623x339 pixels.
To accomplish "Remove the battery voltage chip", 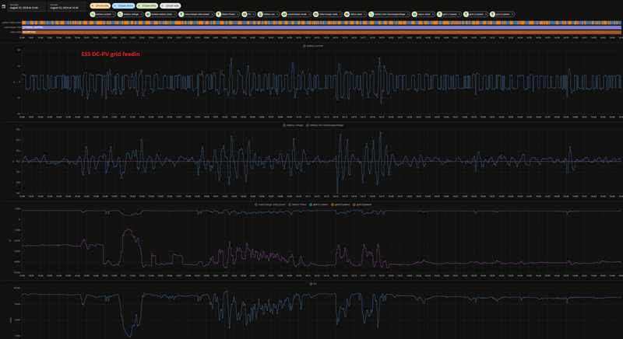I will click(x=142, y=14).
